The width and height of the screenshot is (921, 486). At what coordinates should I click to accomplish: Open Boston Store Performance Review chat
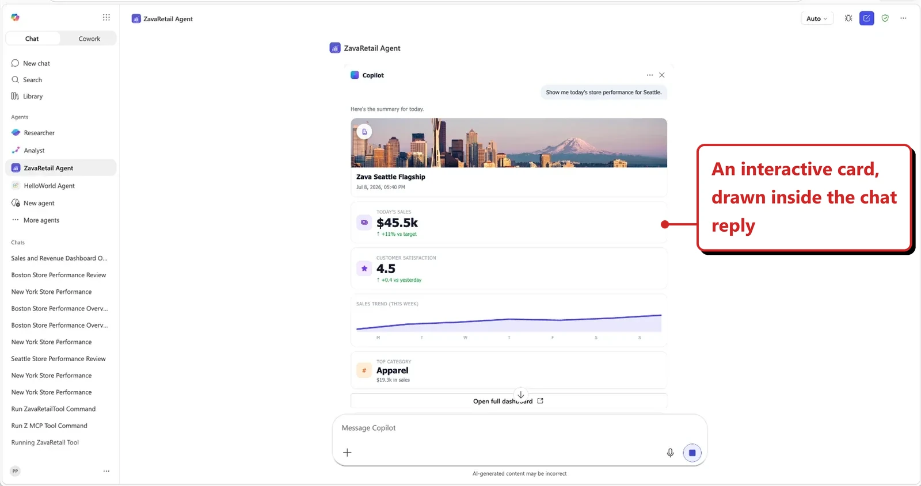point(59,275)
